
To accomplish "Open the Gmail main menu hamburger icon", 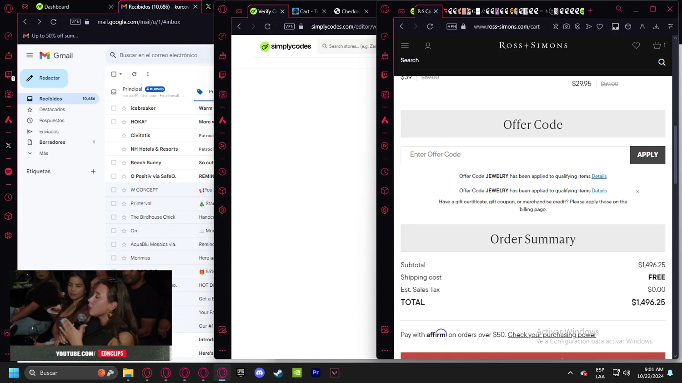I will 30,55.
